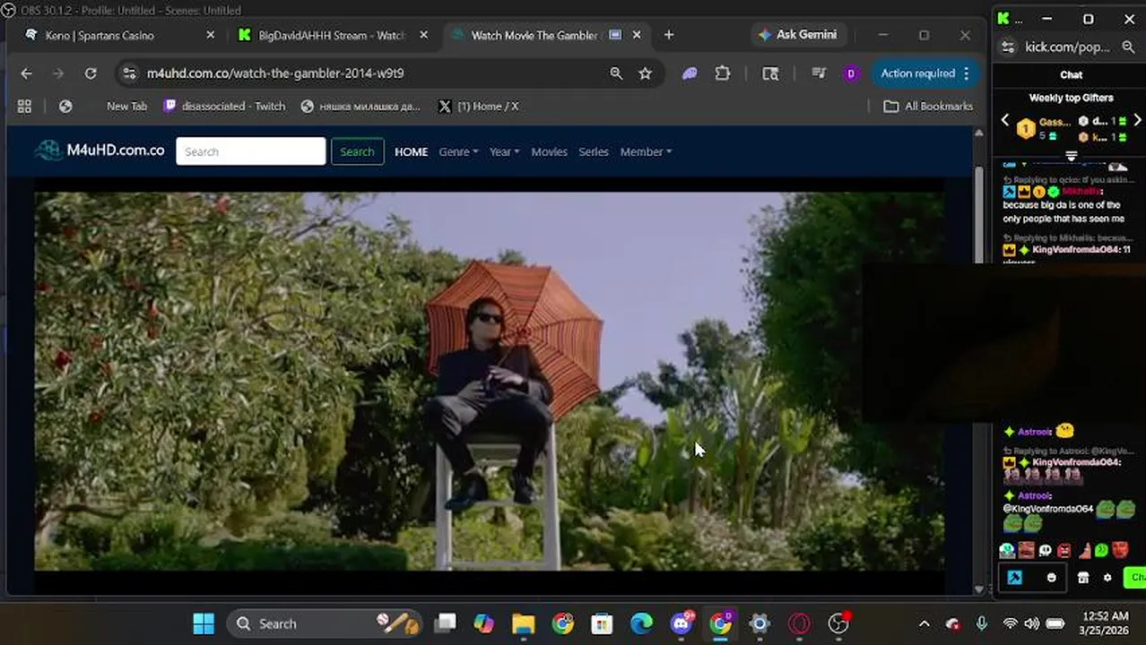Open Chrome three-dot menu next to Action required

967,73
